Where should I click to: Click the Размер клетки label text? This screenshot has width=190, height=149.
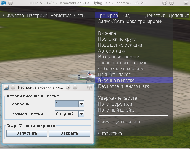coord(27,114)
